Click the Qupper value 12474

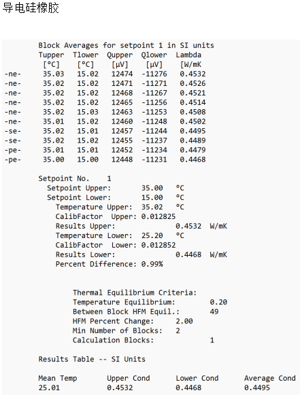pyautogui.click(x=122, y=74)
